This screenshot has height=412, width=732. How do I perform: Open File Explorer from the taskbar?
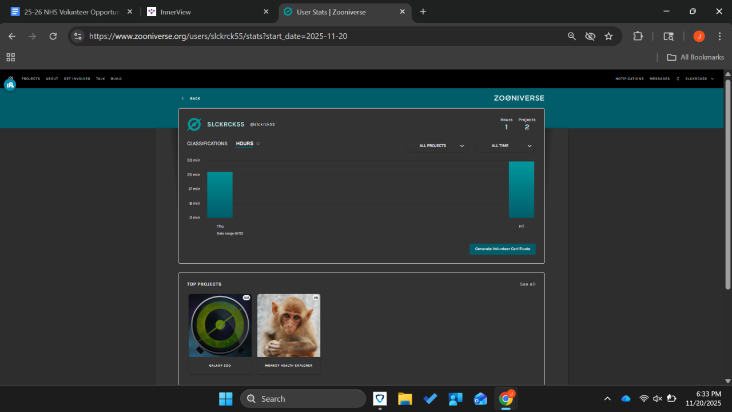click(x=405, y=399)
